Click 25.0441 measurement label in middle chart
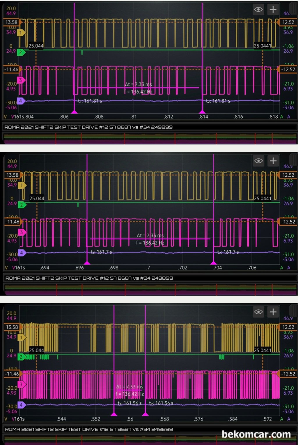 pyautogui.click(x=262, y=199)
